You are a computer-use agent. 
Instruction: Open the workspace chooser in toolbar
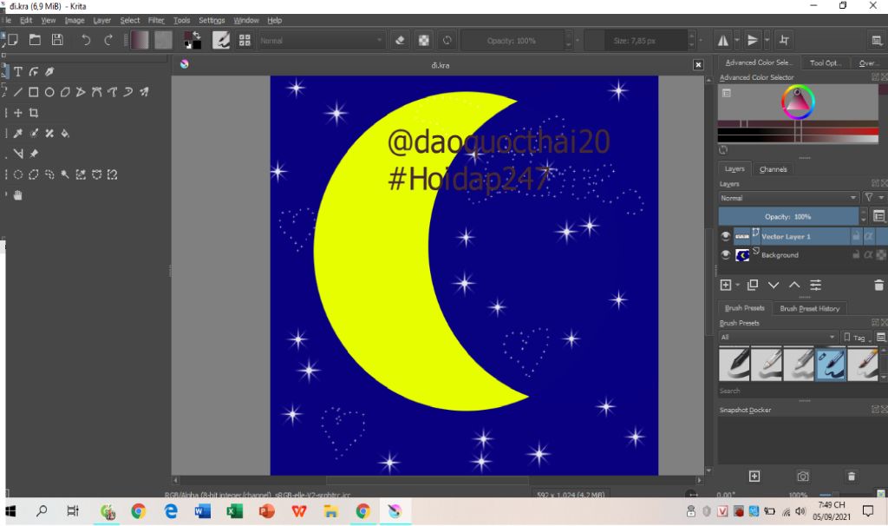point(877,40)
